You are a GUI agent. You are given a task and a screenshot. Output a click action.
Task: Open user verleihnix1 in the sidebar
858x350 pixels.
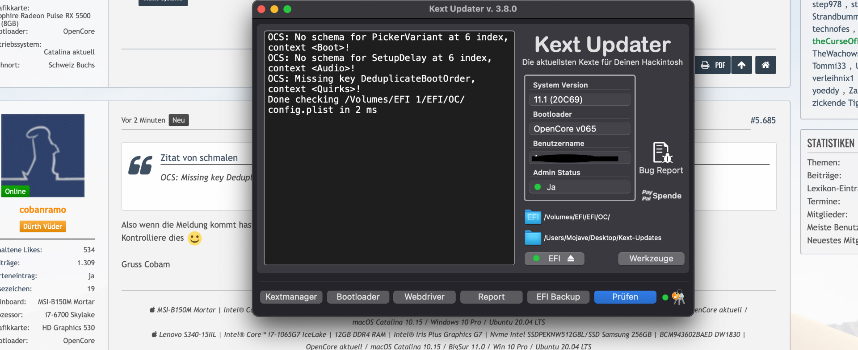point(833,78)
